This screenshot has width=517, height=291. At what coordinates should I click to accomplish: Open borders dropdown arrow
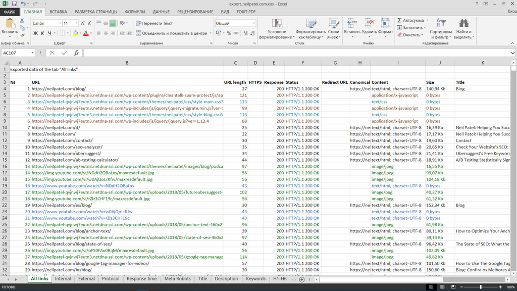coord(68,33)
